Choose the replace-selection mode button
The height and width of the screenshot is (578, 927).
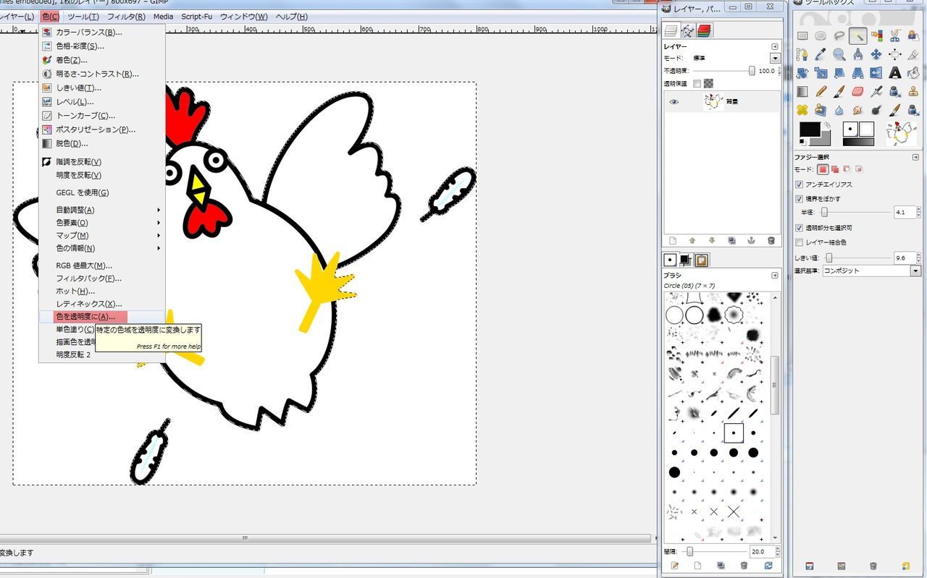pyautogui.click(x=823, y=169)
